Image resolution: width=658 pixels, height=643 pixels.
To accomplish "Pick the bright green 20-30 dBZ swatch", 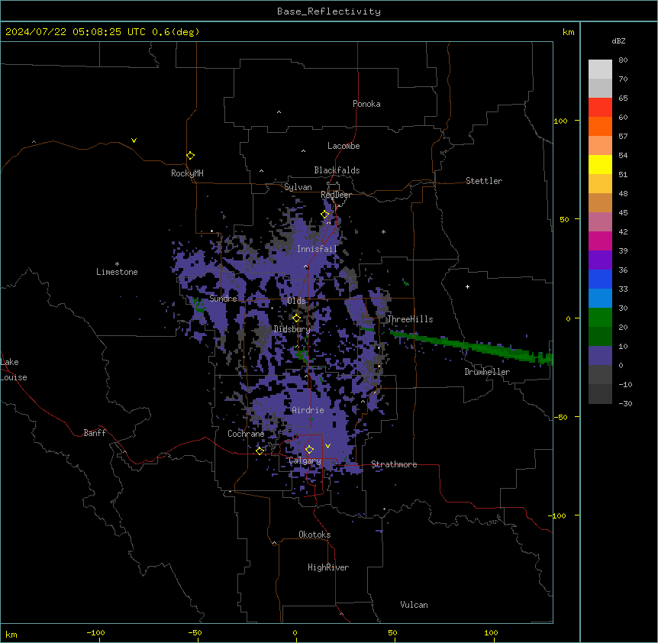I will [x=600, y=318].
